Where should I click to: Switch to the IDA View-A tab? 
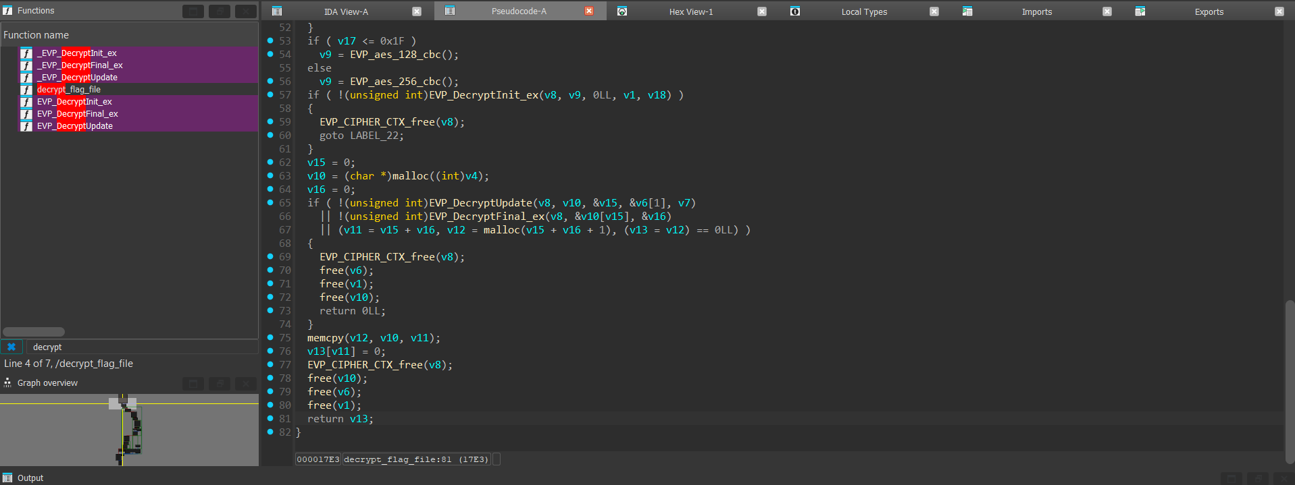(x=346, y=11)
